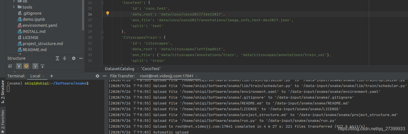This screenshot has height=134, width=408.
Task: Collapse the 'CocoTest' block with the gutter fold marker
Action: tap(102, 2)
